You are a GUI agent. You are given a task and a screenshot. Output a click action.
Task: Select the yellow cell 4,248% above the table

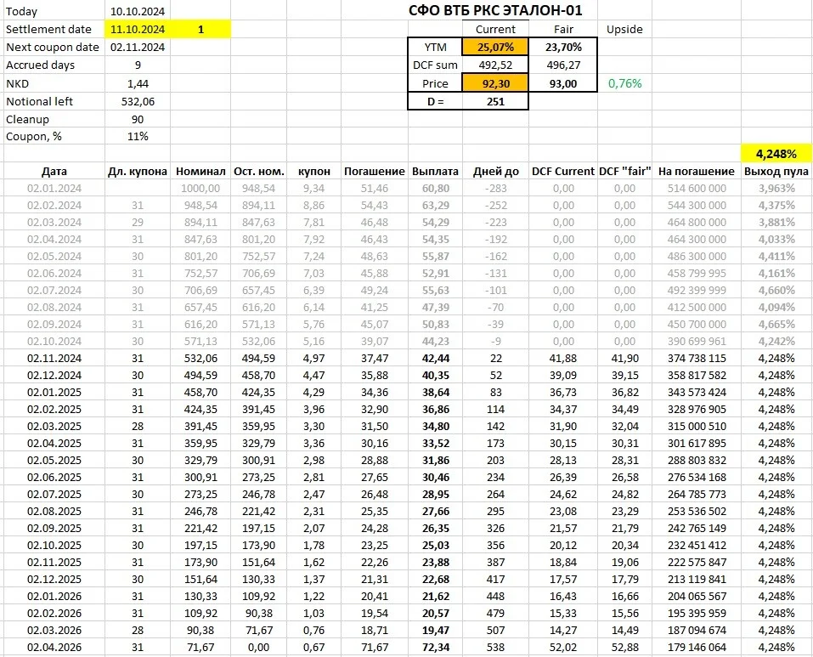[x=776, y=154]
